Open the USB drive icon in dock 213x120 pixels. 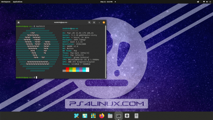pos(136,116)
